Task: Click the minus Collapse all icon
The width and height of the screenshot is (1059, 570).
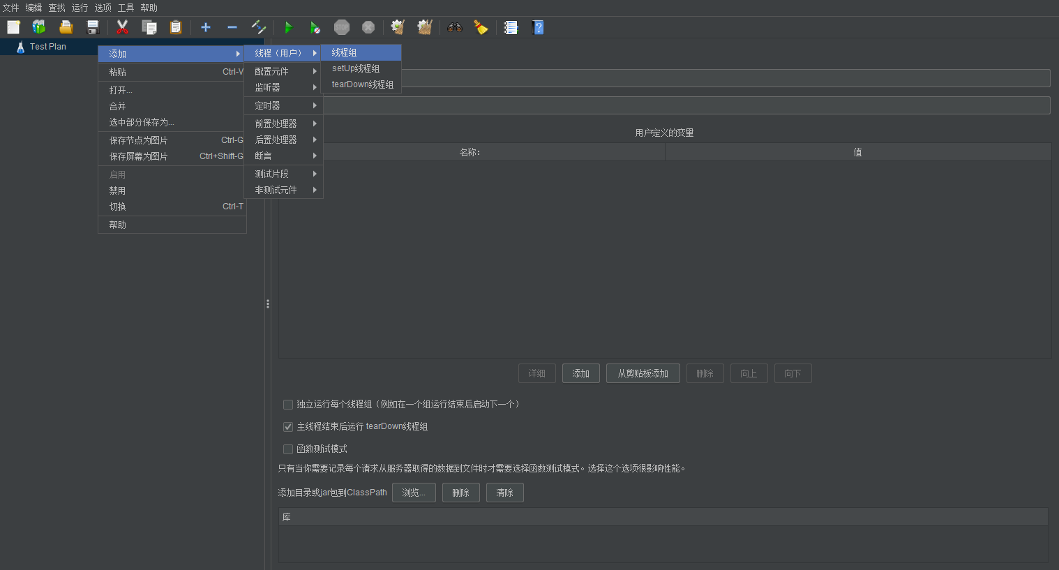Action: point(232,27)
